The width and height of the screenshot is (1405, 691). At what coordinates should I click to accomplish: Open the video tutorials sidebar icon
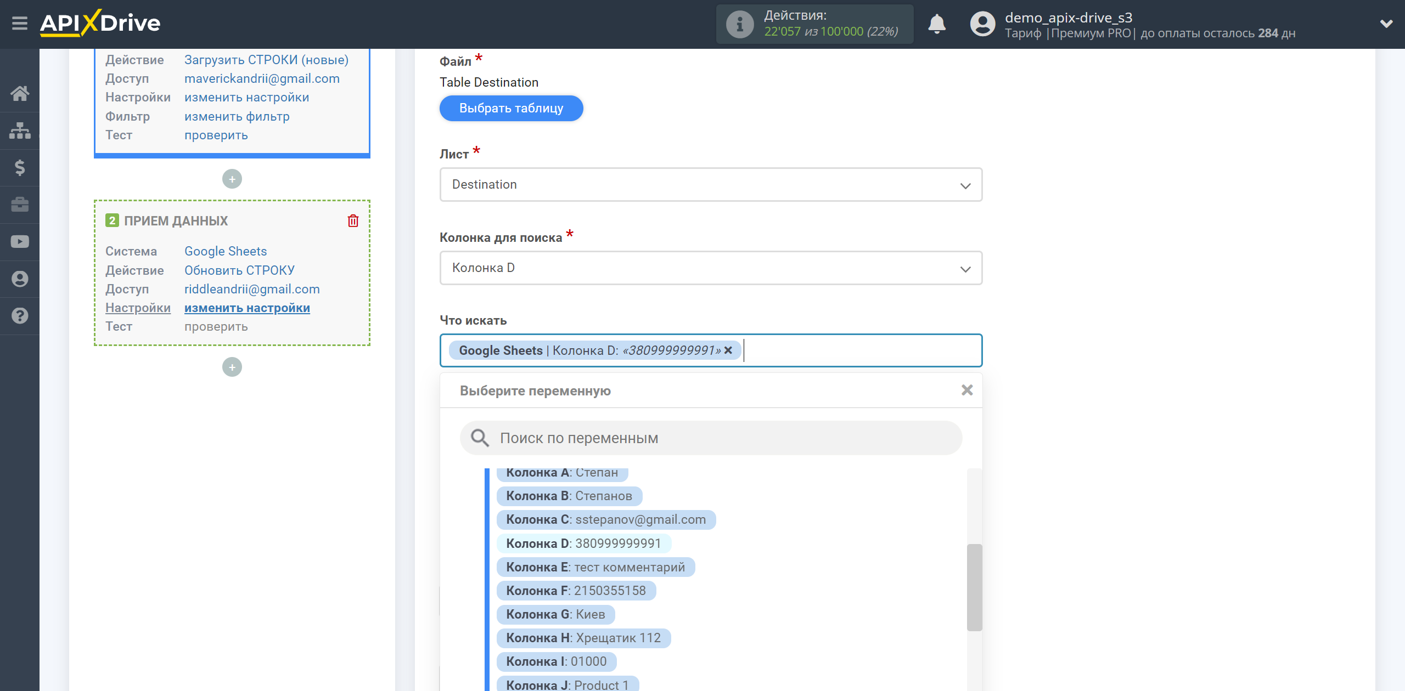point(20,241)
